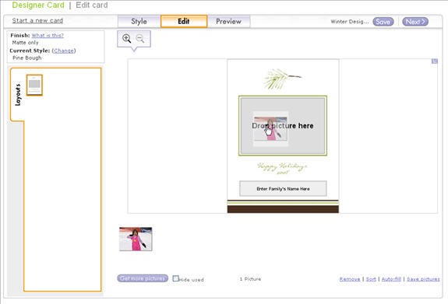Select the layout thumbnail in Layouts panel
Image resolution: width=448 pixels, height=304 pixels.
(34, 85)
